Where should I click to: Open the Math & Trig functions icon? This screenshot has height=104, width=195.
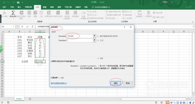coord(67,13)
